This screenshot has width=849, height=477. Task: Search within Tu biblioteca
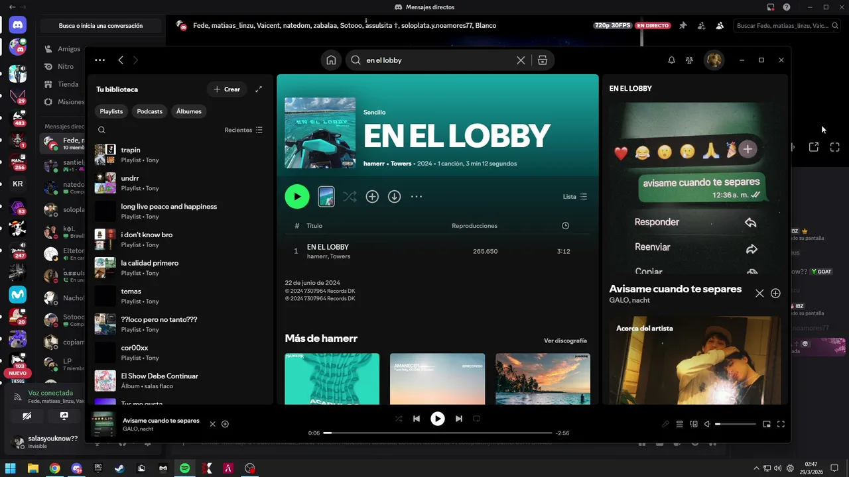101,130
